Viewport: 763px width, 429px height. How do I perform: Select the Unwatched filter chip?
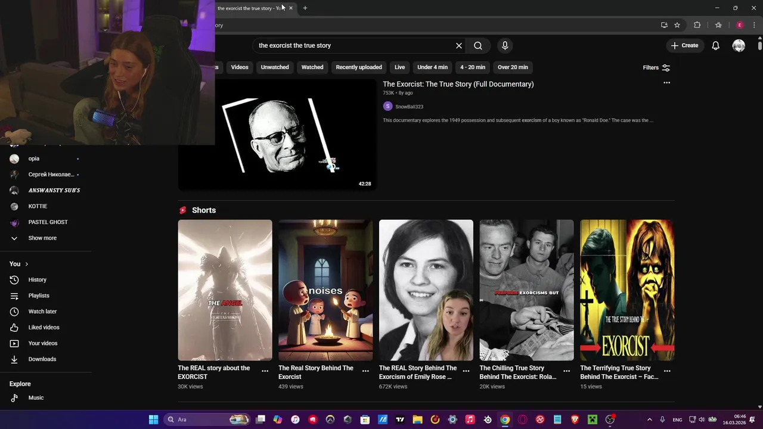pyautogui.click(x=275, y=67)
